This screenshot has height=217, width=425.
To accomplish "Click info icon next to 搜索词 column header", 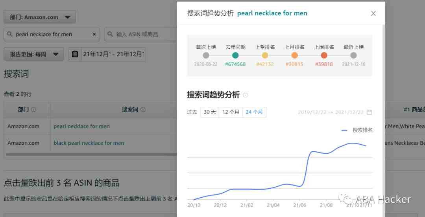I will (x=143, y=110).
